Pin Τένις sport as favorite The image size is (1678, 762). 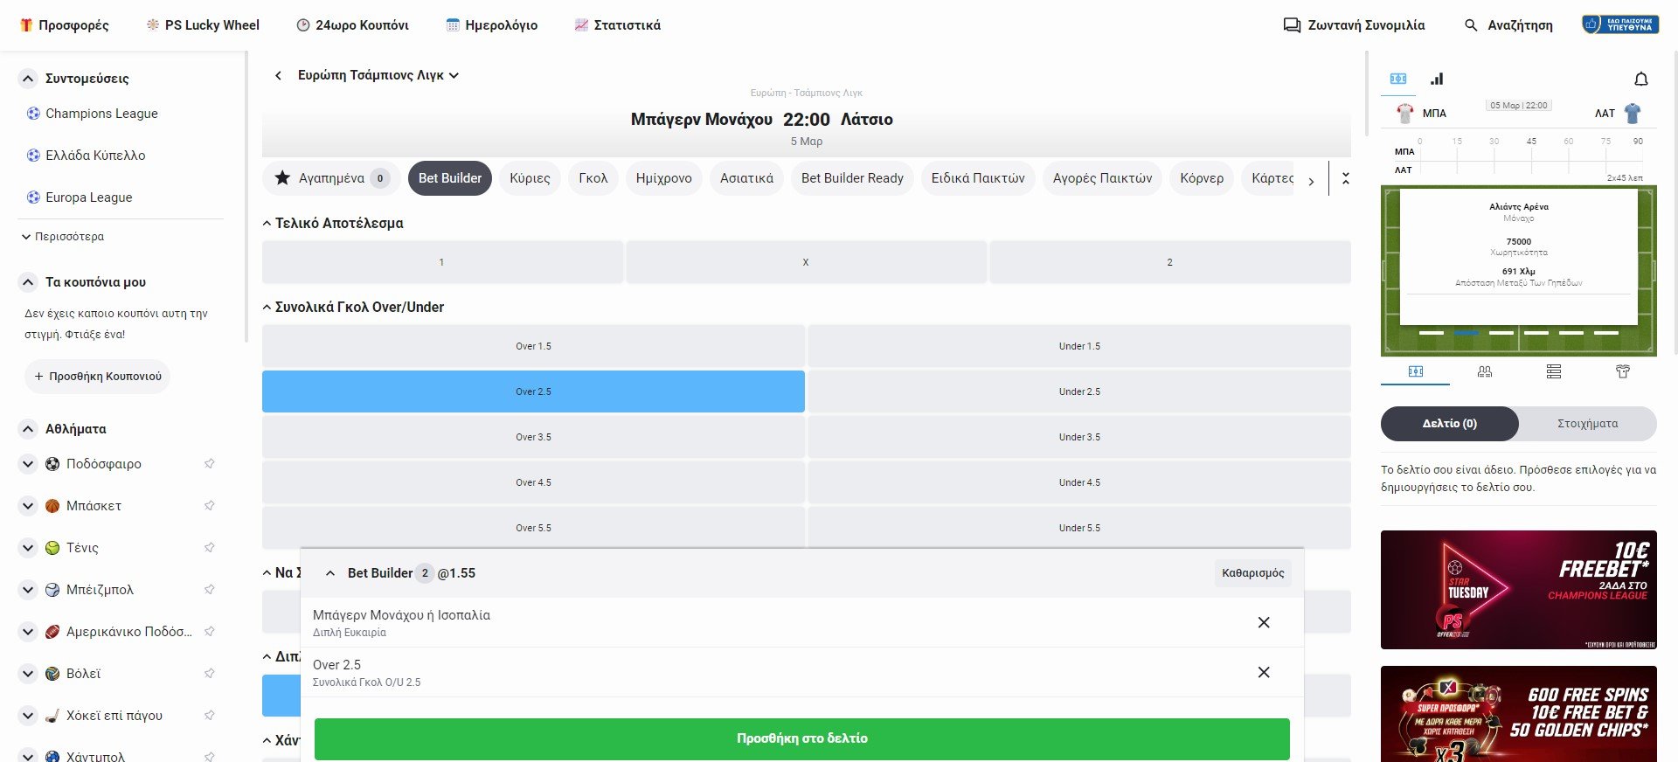tap(210, 548)
